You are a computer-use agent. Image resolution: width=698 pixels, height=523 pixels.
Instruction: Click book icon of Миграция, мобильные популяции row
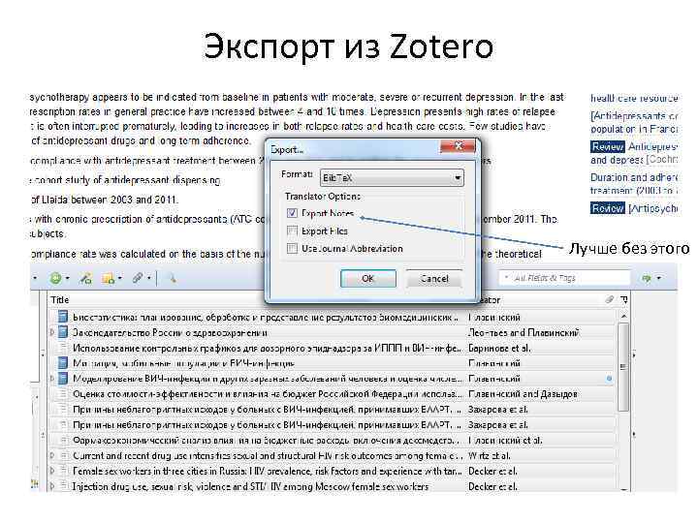pyautogui.click(x=63, y=363)
